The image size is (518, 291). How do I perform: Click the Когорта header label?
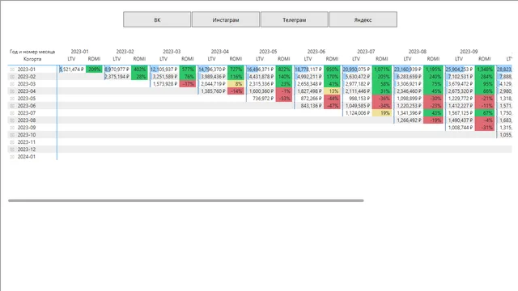[x=32, y=59]
